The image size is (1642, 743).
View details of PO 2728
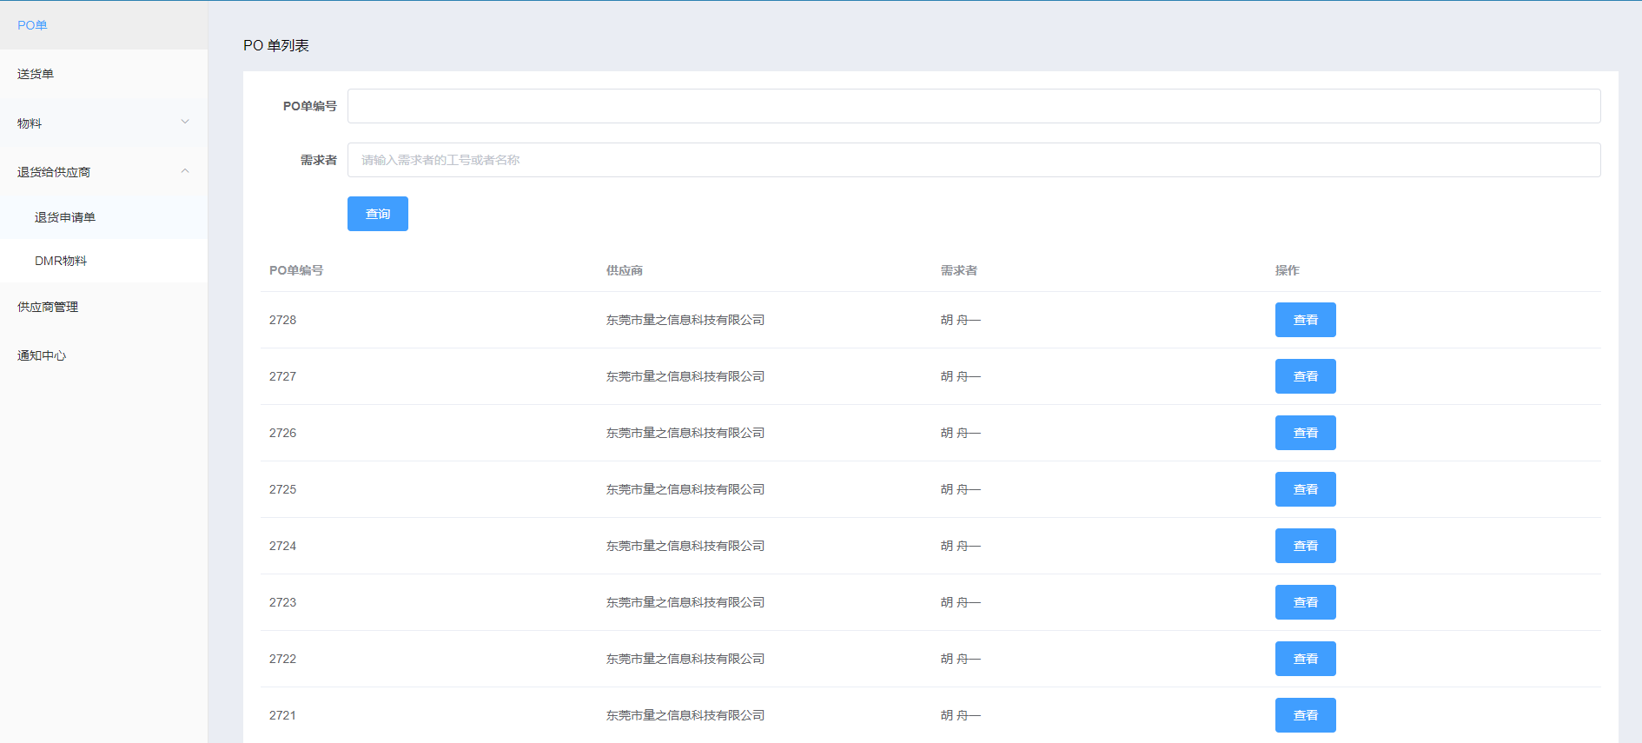click(x=1306, y=320)
